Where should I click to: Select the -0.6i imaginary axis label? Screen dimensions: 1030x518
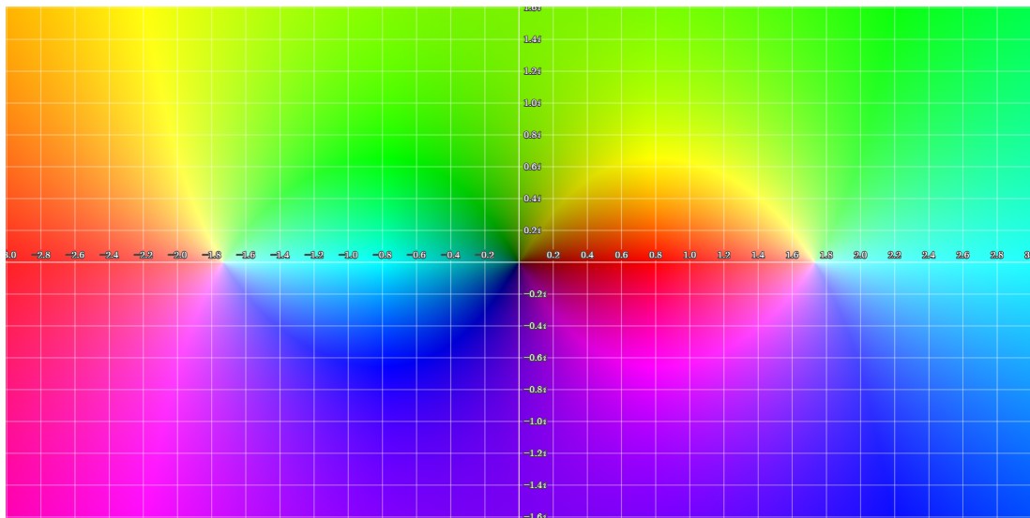(534, 358)
